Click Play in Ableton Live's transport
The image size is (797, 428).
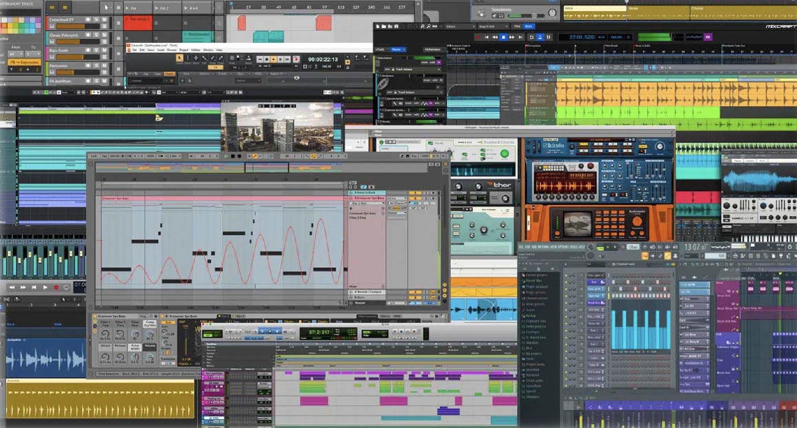(x=226, y=156)
